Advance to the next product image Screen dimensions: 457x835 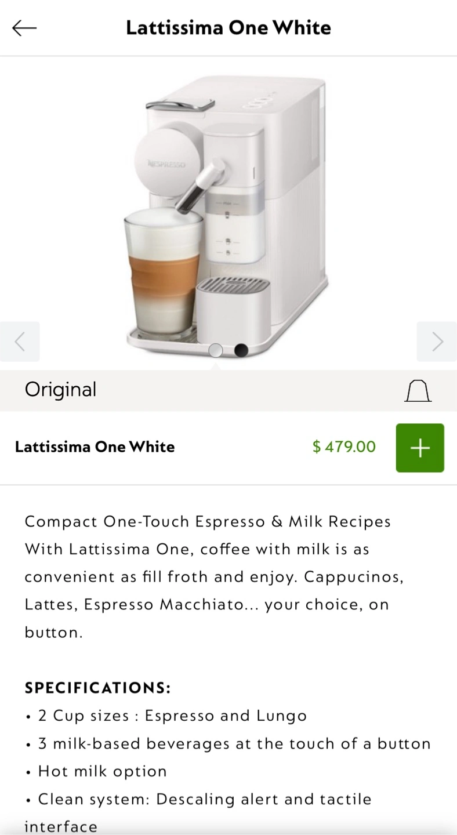pyautogui.click(x=437, y=342)
